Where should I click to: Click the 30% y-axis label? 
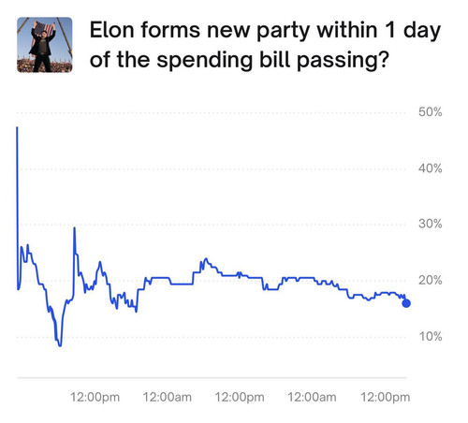pyautogui.click(x=431, y=224)
